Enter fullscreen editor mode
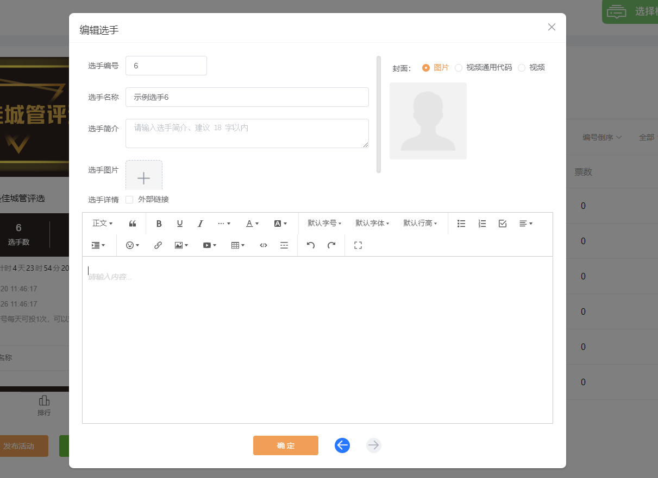658x478 pixels. 358,245
